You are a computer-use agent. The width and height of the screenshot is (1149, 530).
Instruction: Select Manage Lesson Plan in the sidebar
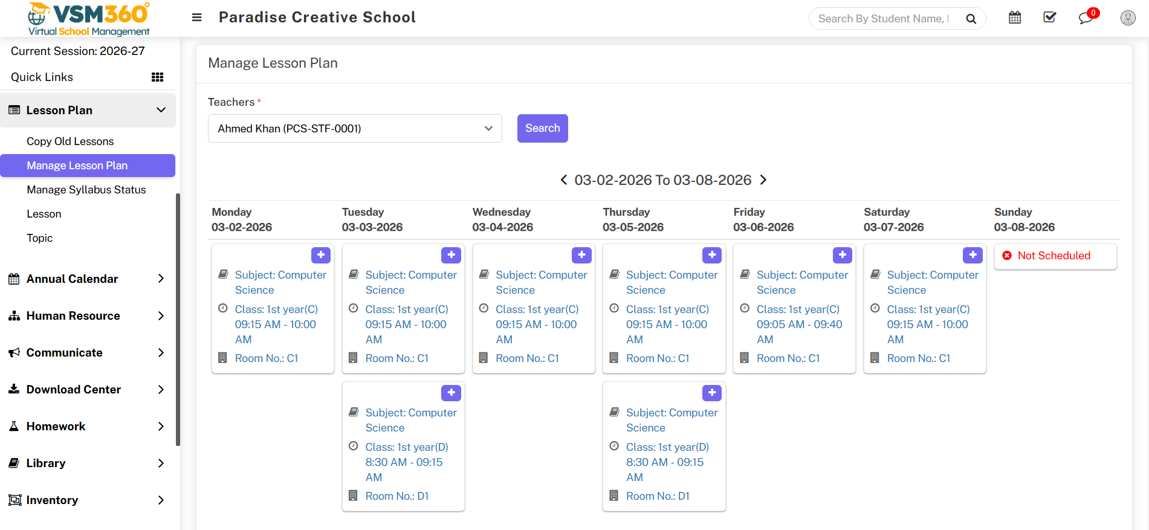pyautogui.click(x=88, y=166)
